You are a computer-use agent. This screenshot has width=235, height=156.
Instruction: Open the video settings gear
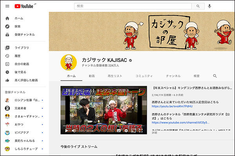(126, 131)
